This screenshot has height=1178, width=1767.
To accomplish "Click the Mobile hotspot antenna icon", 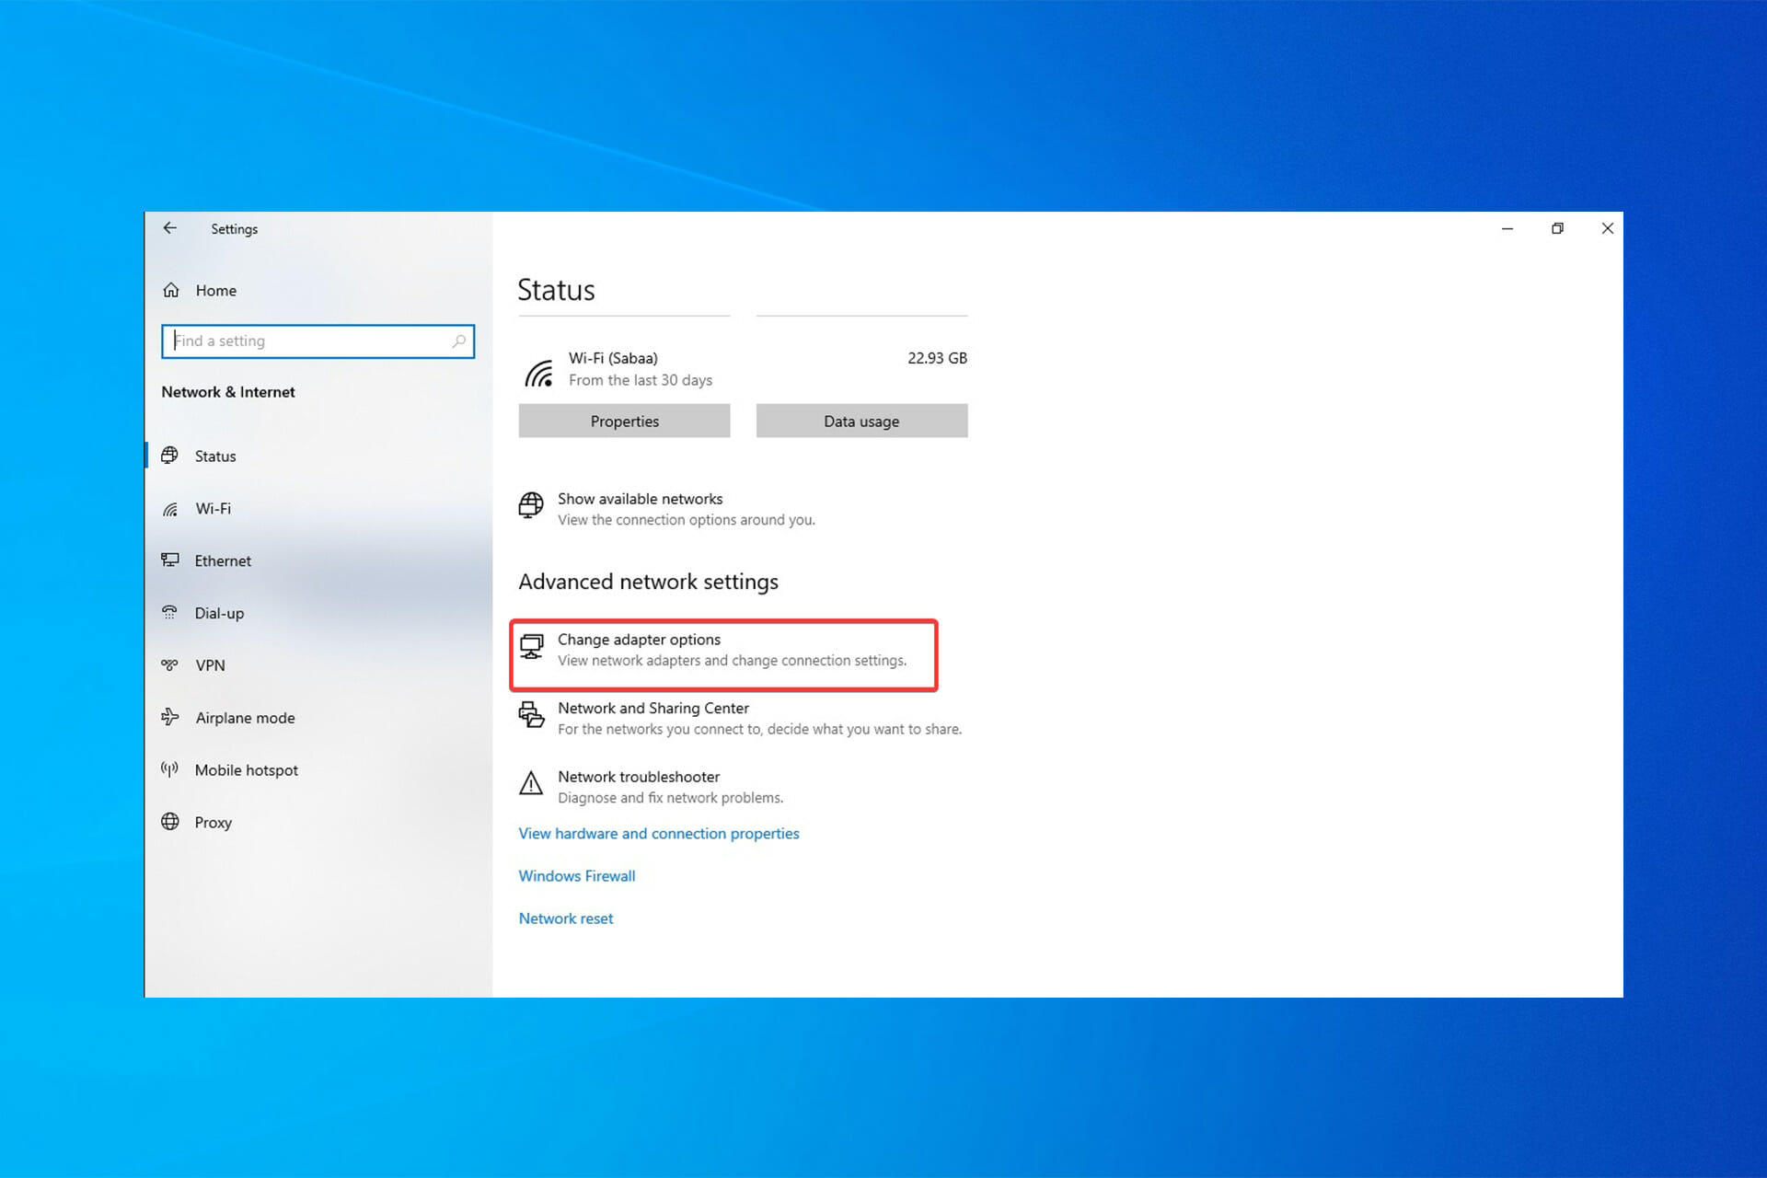I will tap(170, 769).
